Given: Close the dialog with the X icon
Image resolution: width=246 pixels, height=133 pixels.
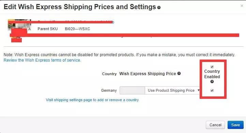Looking at the screenshot, I should pos(242,6).
